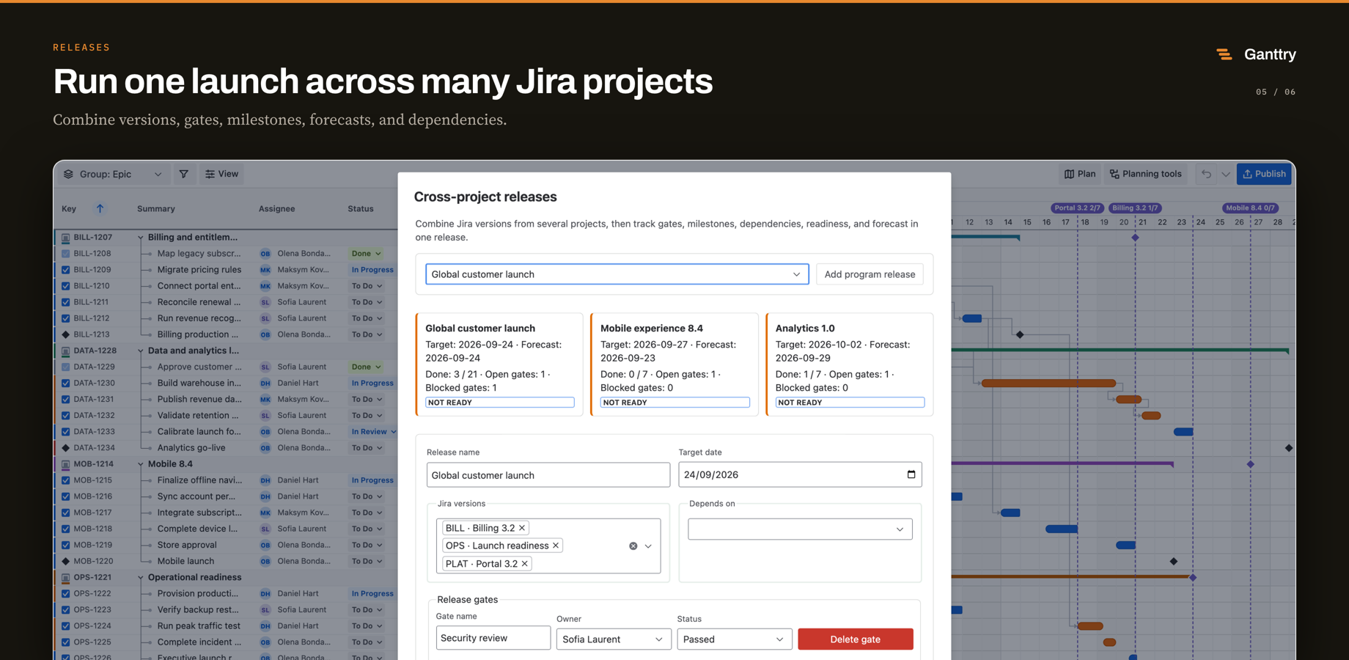Toggle the BILL-1212 checkbox
Image resolution: width=1349 pixels, height=660 pixels.
click(65, 318)
